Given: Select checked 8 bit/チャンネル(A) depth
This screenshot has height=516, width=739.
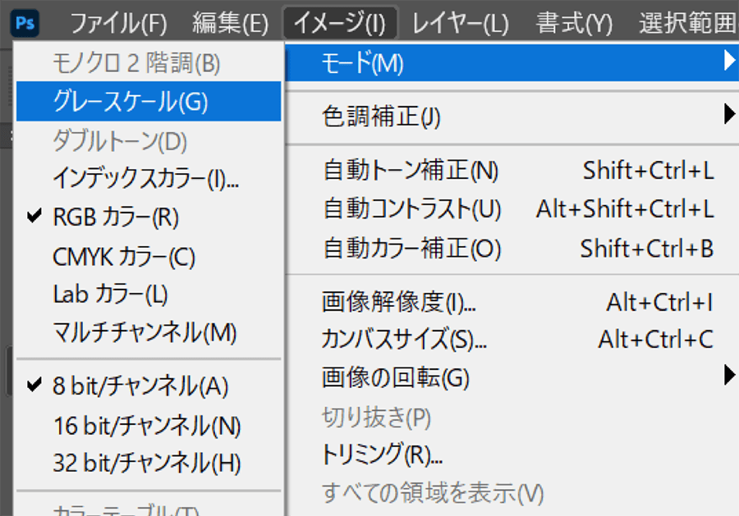Looking at the screenshot, I should [140, 386].
